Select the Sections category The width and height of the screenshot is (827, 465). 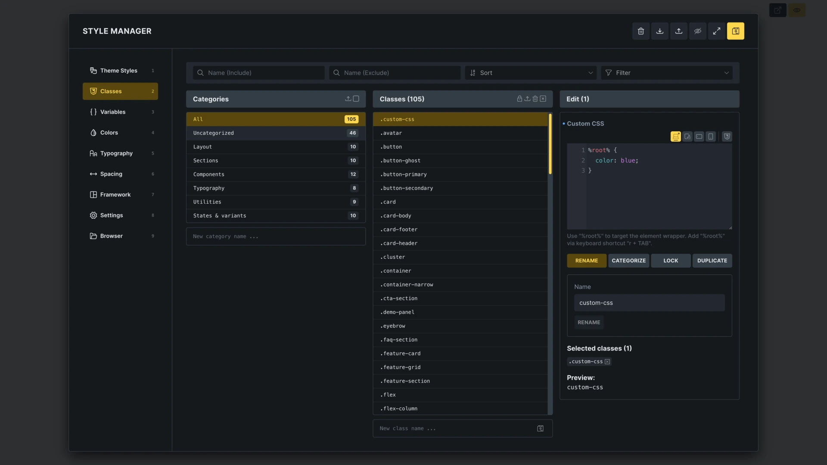point(276,161)
